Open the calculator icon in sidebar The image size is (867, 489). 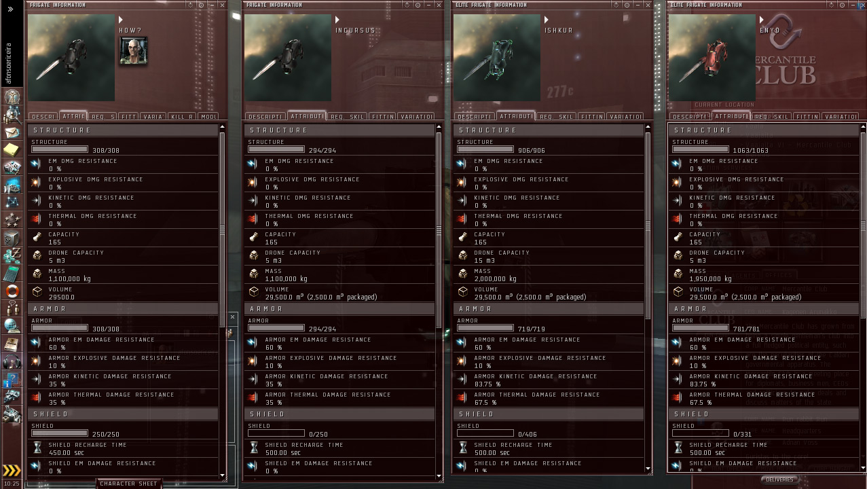(x=12, y=274)
